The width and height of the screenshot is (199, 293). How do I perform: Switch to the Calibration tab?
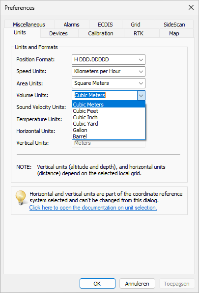coord(101,33)
